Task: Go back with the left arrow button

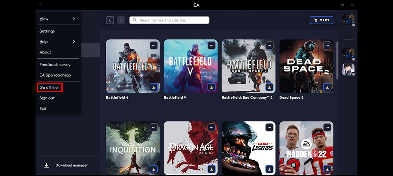Action: pyautogui.click(x=110, y=20)
